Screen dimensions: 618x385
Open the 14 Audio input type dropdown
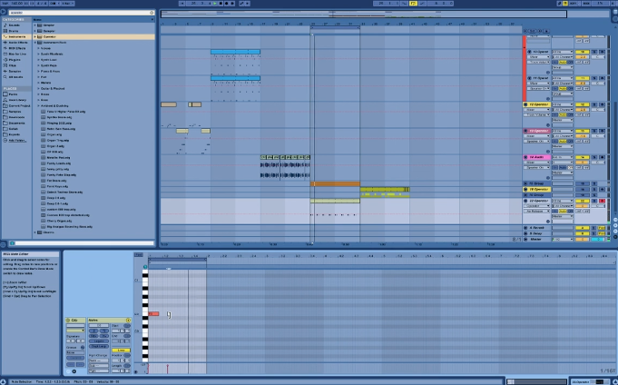(x=563, y=157)
